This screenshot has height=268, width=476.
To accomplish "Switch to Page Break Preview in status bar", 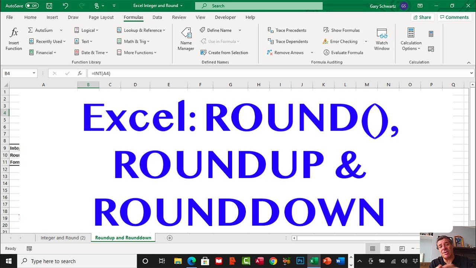I will 402,249.
